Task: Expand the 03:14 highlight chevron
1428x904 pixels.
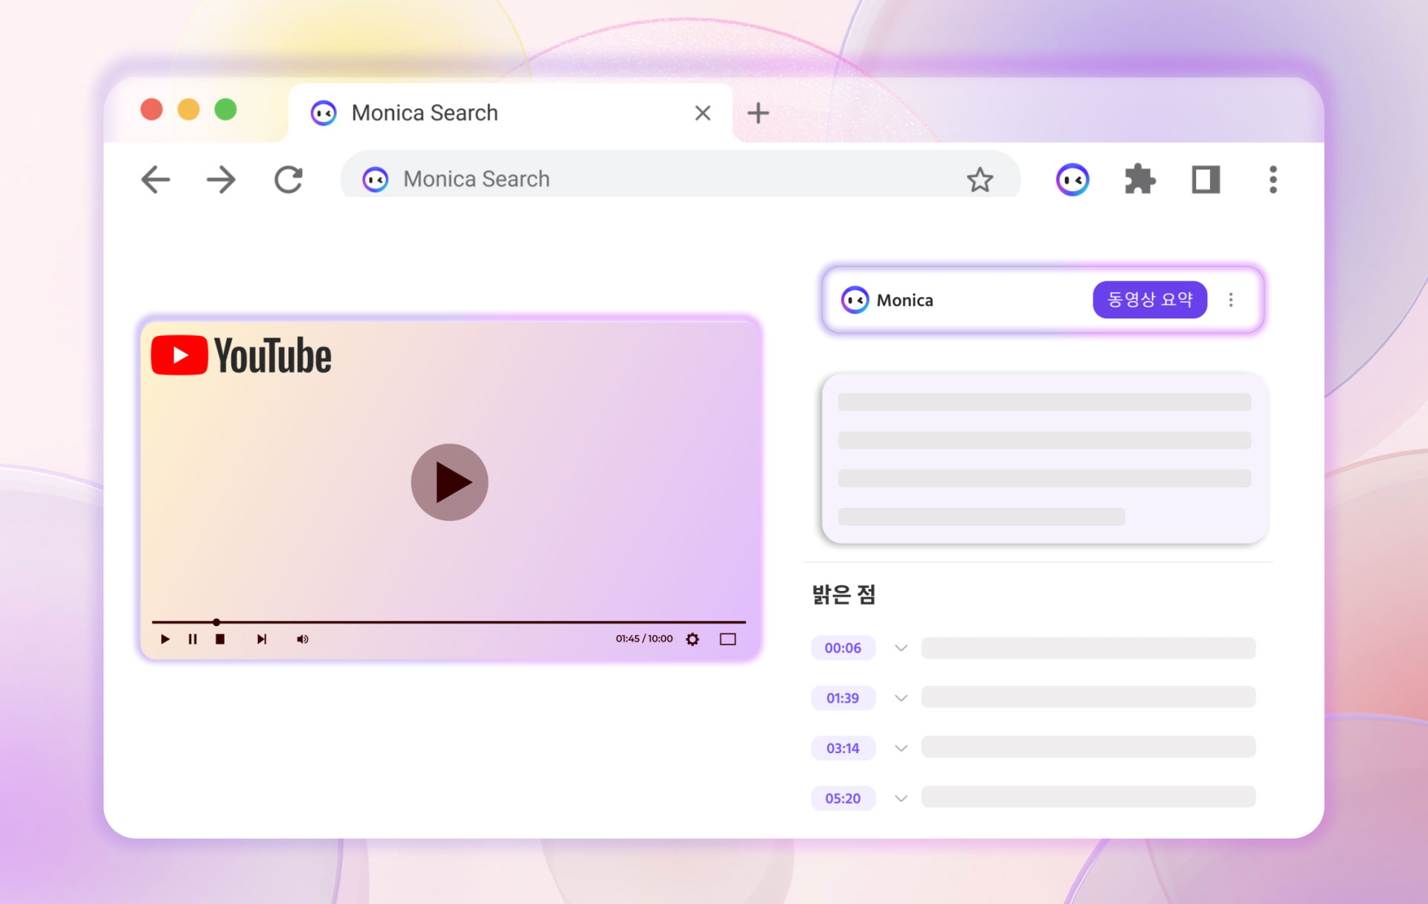Action: pyautogui.click(x=901, y=748)
